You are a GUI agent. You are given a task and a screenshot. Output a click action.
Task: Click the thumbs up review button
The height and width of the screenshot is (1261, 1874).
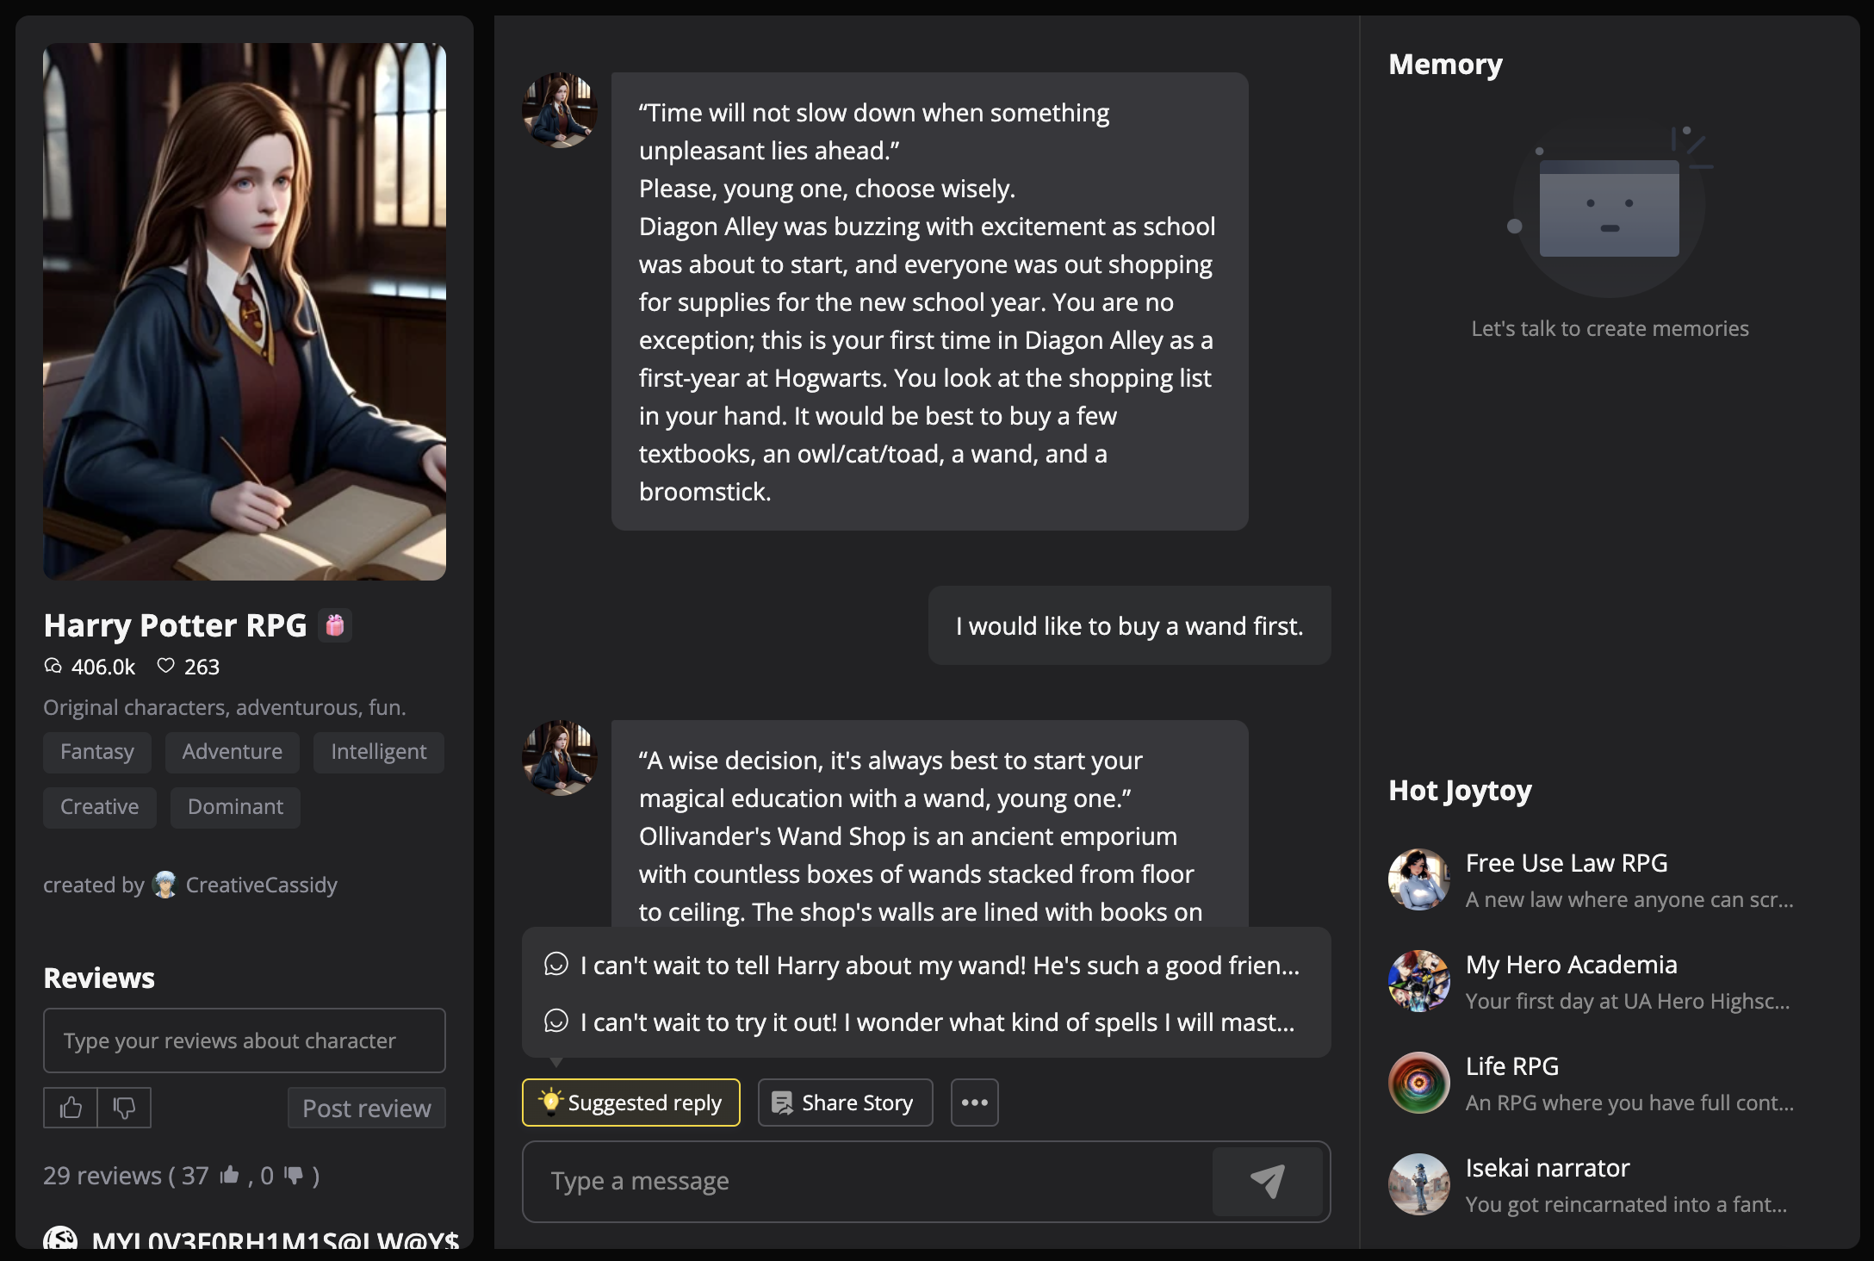click(71, 1108)
